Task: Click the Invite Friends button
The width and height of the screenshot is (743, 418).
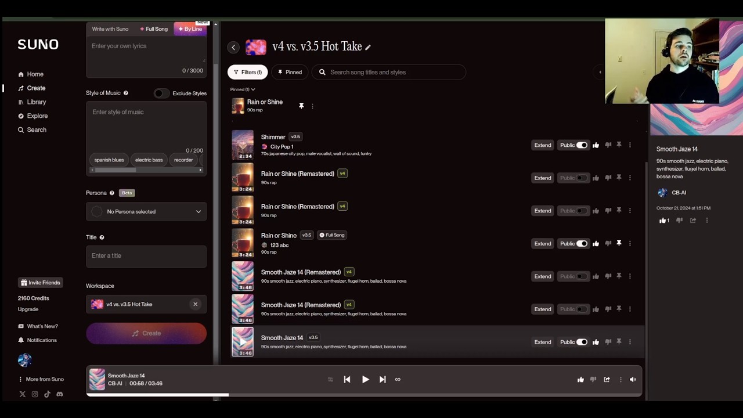Action: point(40,283)
